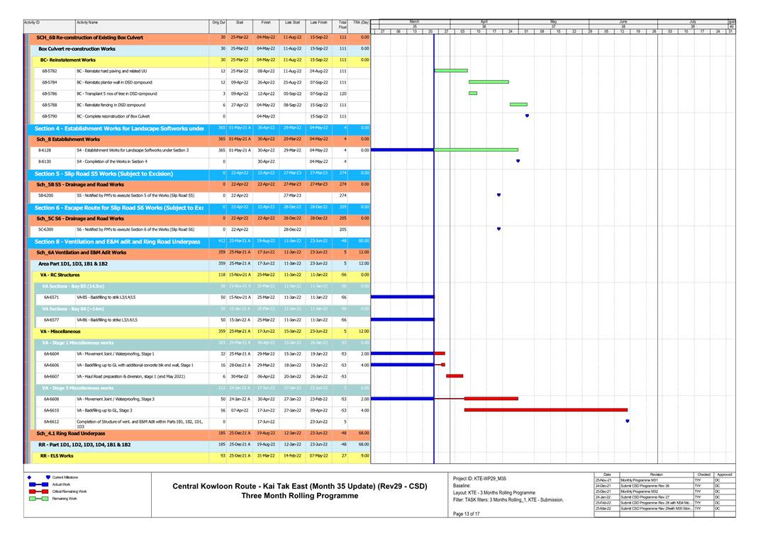This screenshot has width=780, height=551.
Task: Select green bar for 6B-5784 planter wall
Action: [x=489, y=82]
